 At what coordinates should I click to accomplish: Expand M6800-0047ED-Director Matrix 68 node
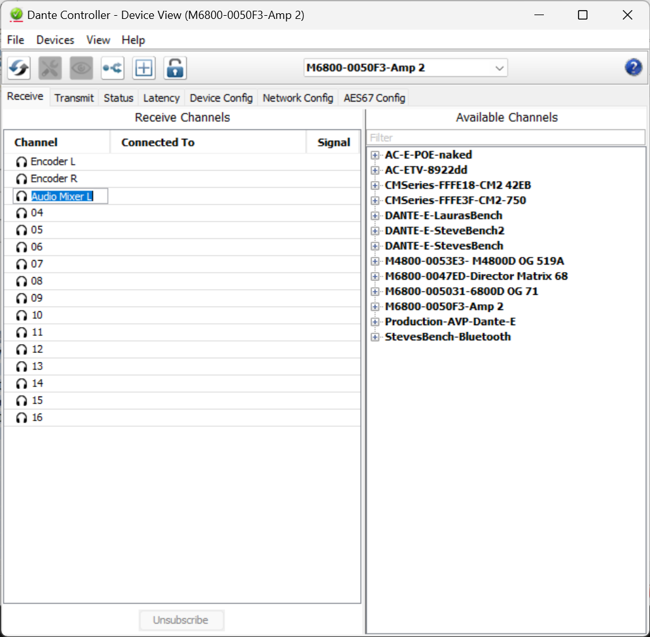pos(375,277)
